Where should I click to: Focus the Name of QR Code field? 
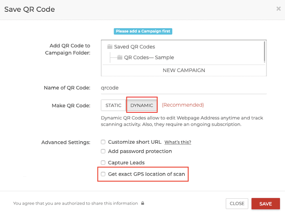(184, 88)
